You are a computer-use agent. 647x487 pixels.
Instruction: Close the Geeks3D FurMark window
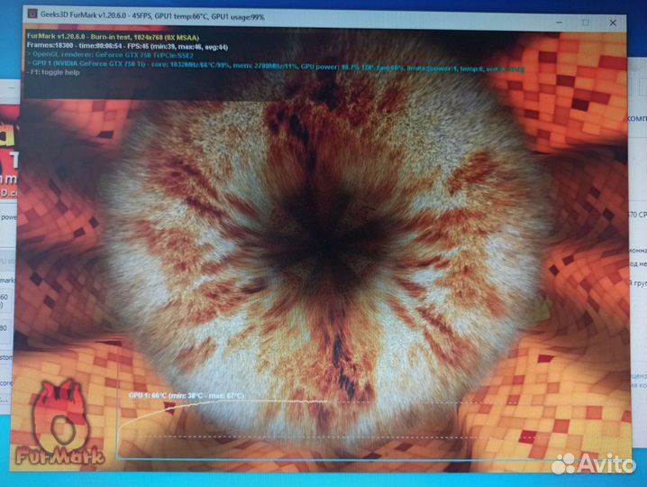pyautogui.click(x=613, y=23)
